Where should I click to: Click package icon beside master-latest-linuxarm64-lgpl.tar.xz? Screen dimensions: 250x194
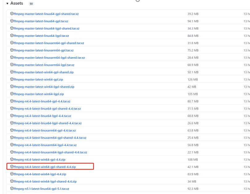(12, 65)
